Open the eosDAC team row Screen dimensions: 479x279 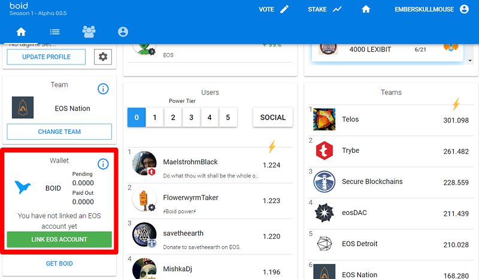pos(391,213)
